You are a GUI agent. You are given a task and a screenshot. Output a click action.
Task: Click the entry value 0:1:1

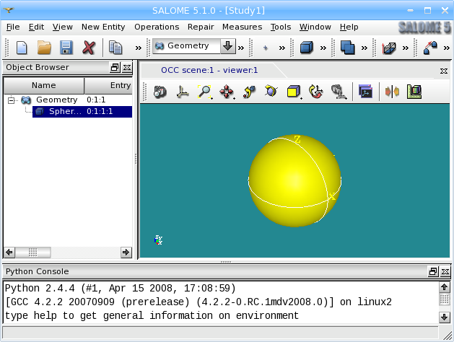(96, 100)
